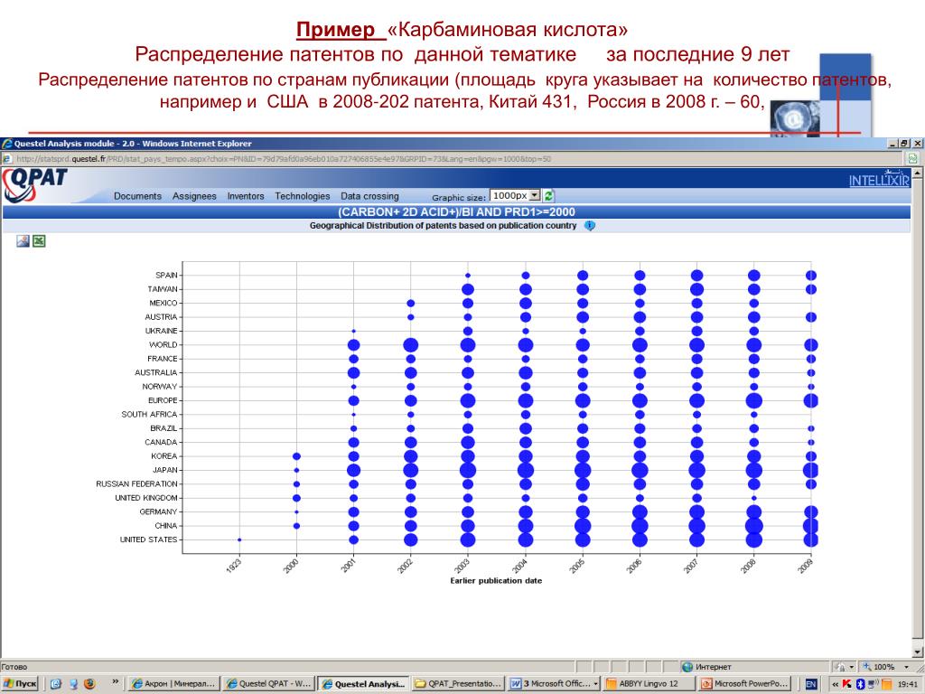Click the Готово status bar text
Image resolution: width=925 pixels, height=694 pixels.
pos(14,667)
